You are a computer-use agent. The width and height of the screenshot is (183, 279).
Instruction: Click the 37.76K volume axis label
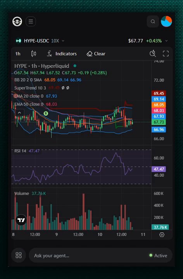point(160,227)
